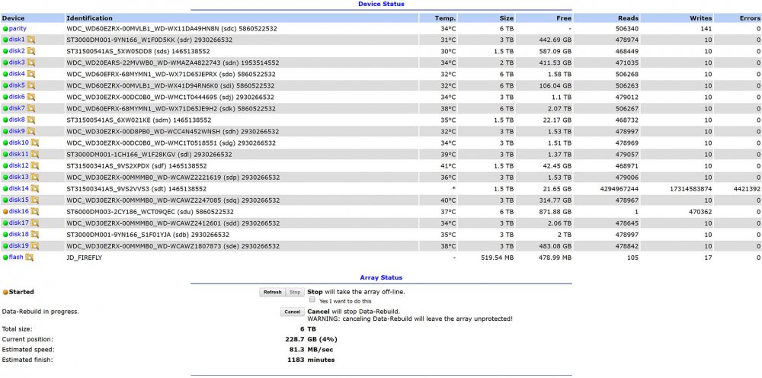Click the green status ball for parity
Screen dimensions: 762x378
[x=5, y=29]
